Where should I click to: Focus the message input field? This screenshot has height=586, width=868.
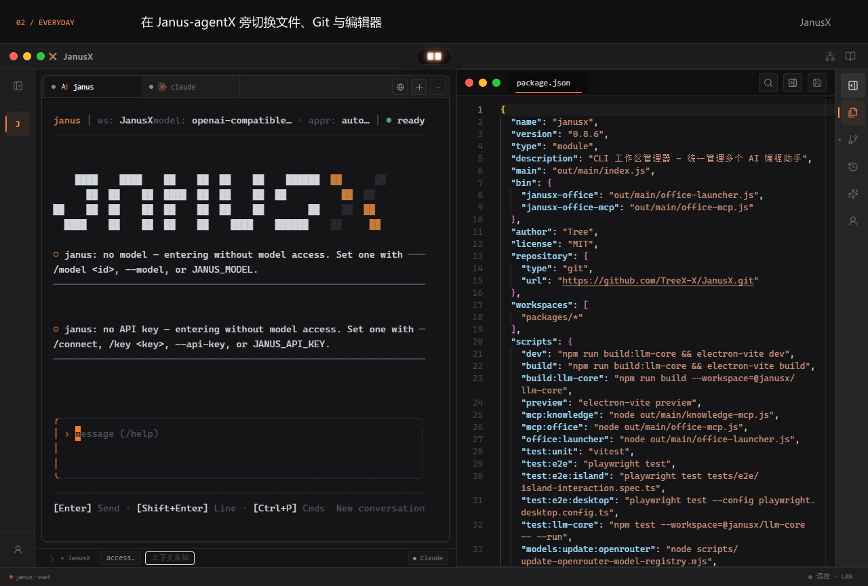pyautogui.click(x=239, y=448)
